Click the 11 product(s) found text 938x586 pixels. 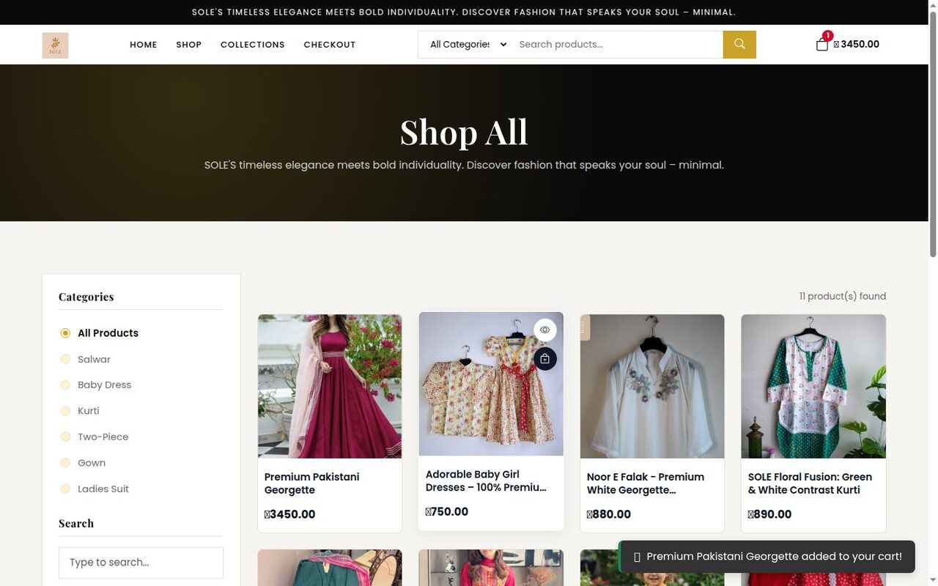843,297
